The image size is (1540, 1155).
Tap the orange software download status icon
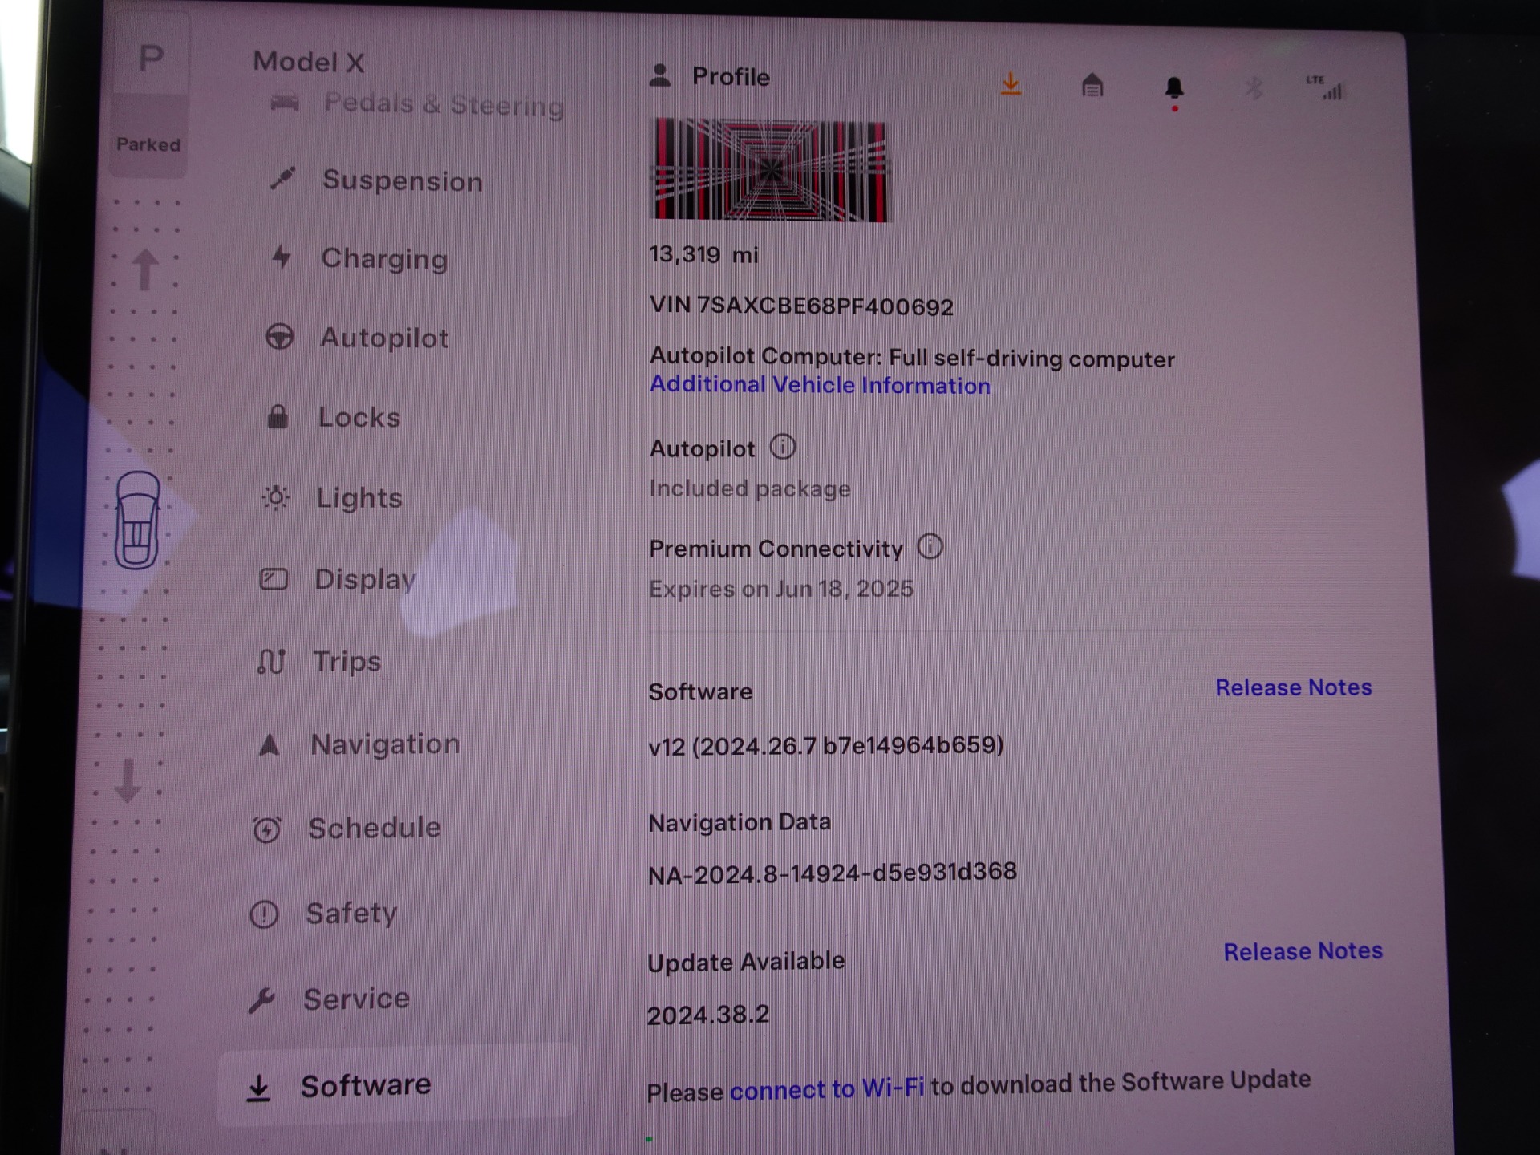point(1011,83)
